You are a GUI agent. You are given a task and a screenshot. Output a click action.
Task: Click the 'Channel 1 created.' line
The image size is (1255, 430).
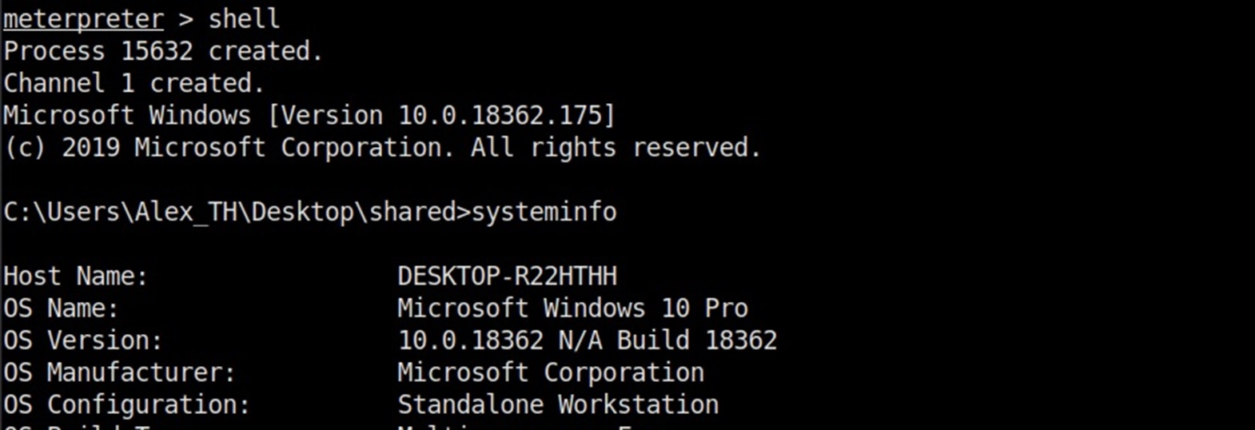[133, 83]
